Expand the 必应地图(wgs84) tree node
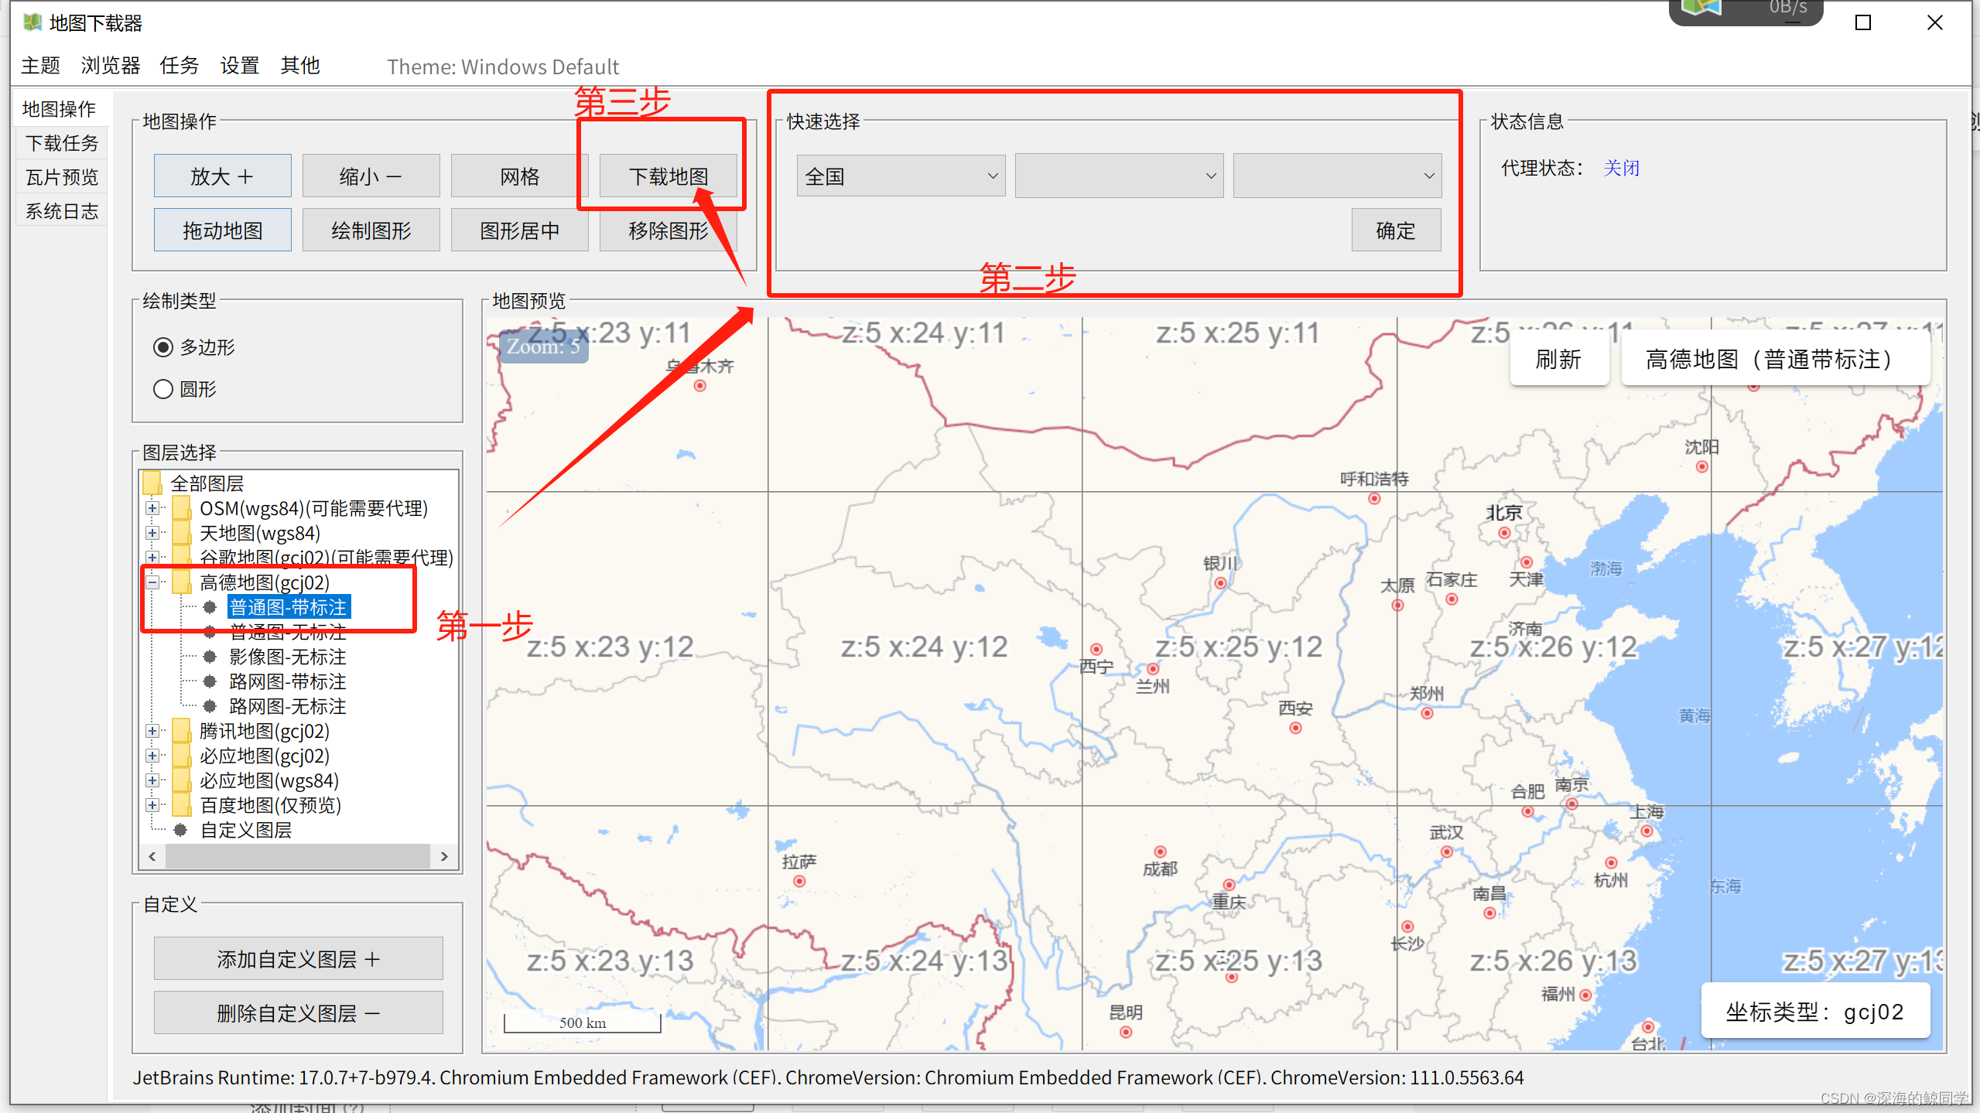 point(152,780)
